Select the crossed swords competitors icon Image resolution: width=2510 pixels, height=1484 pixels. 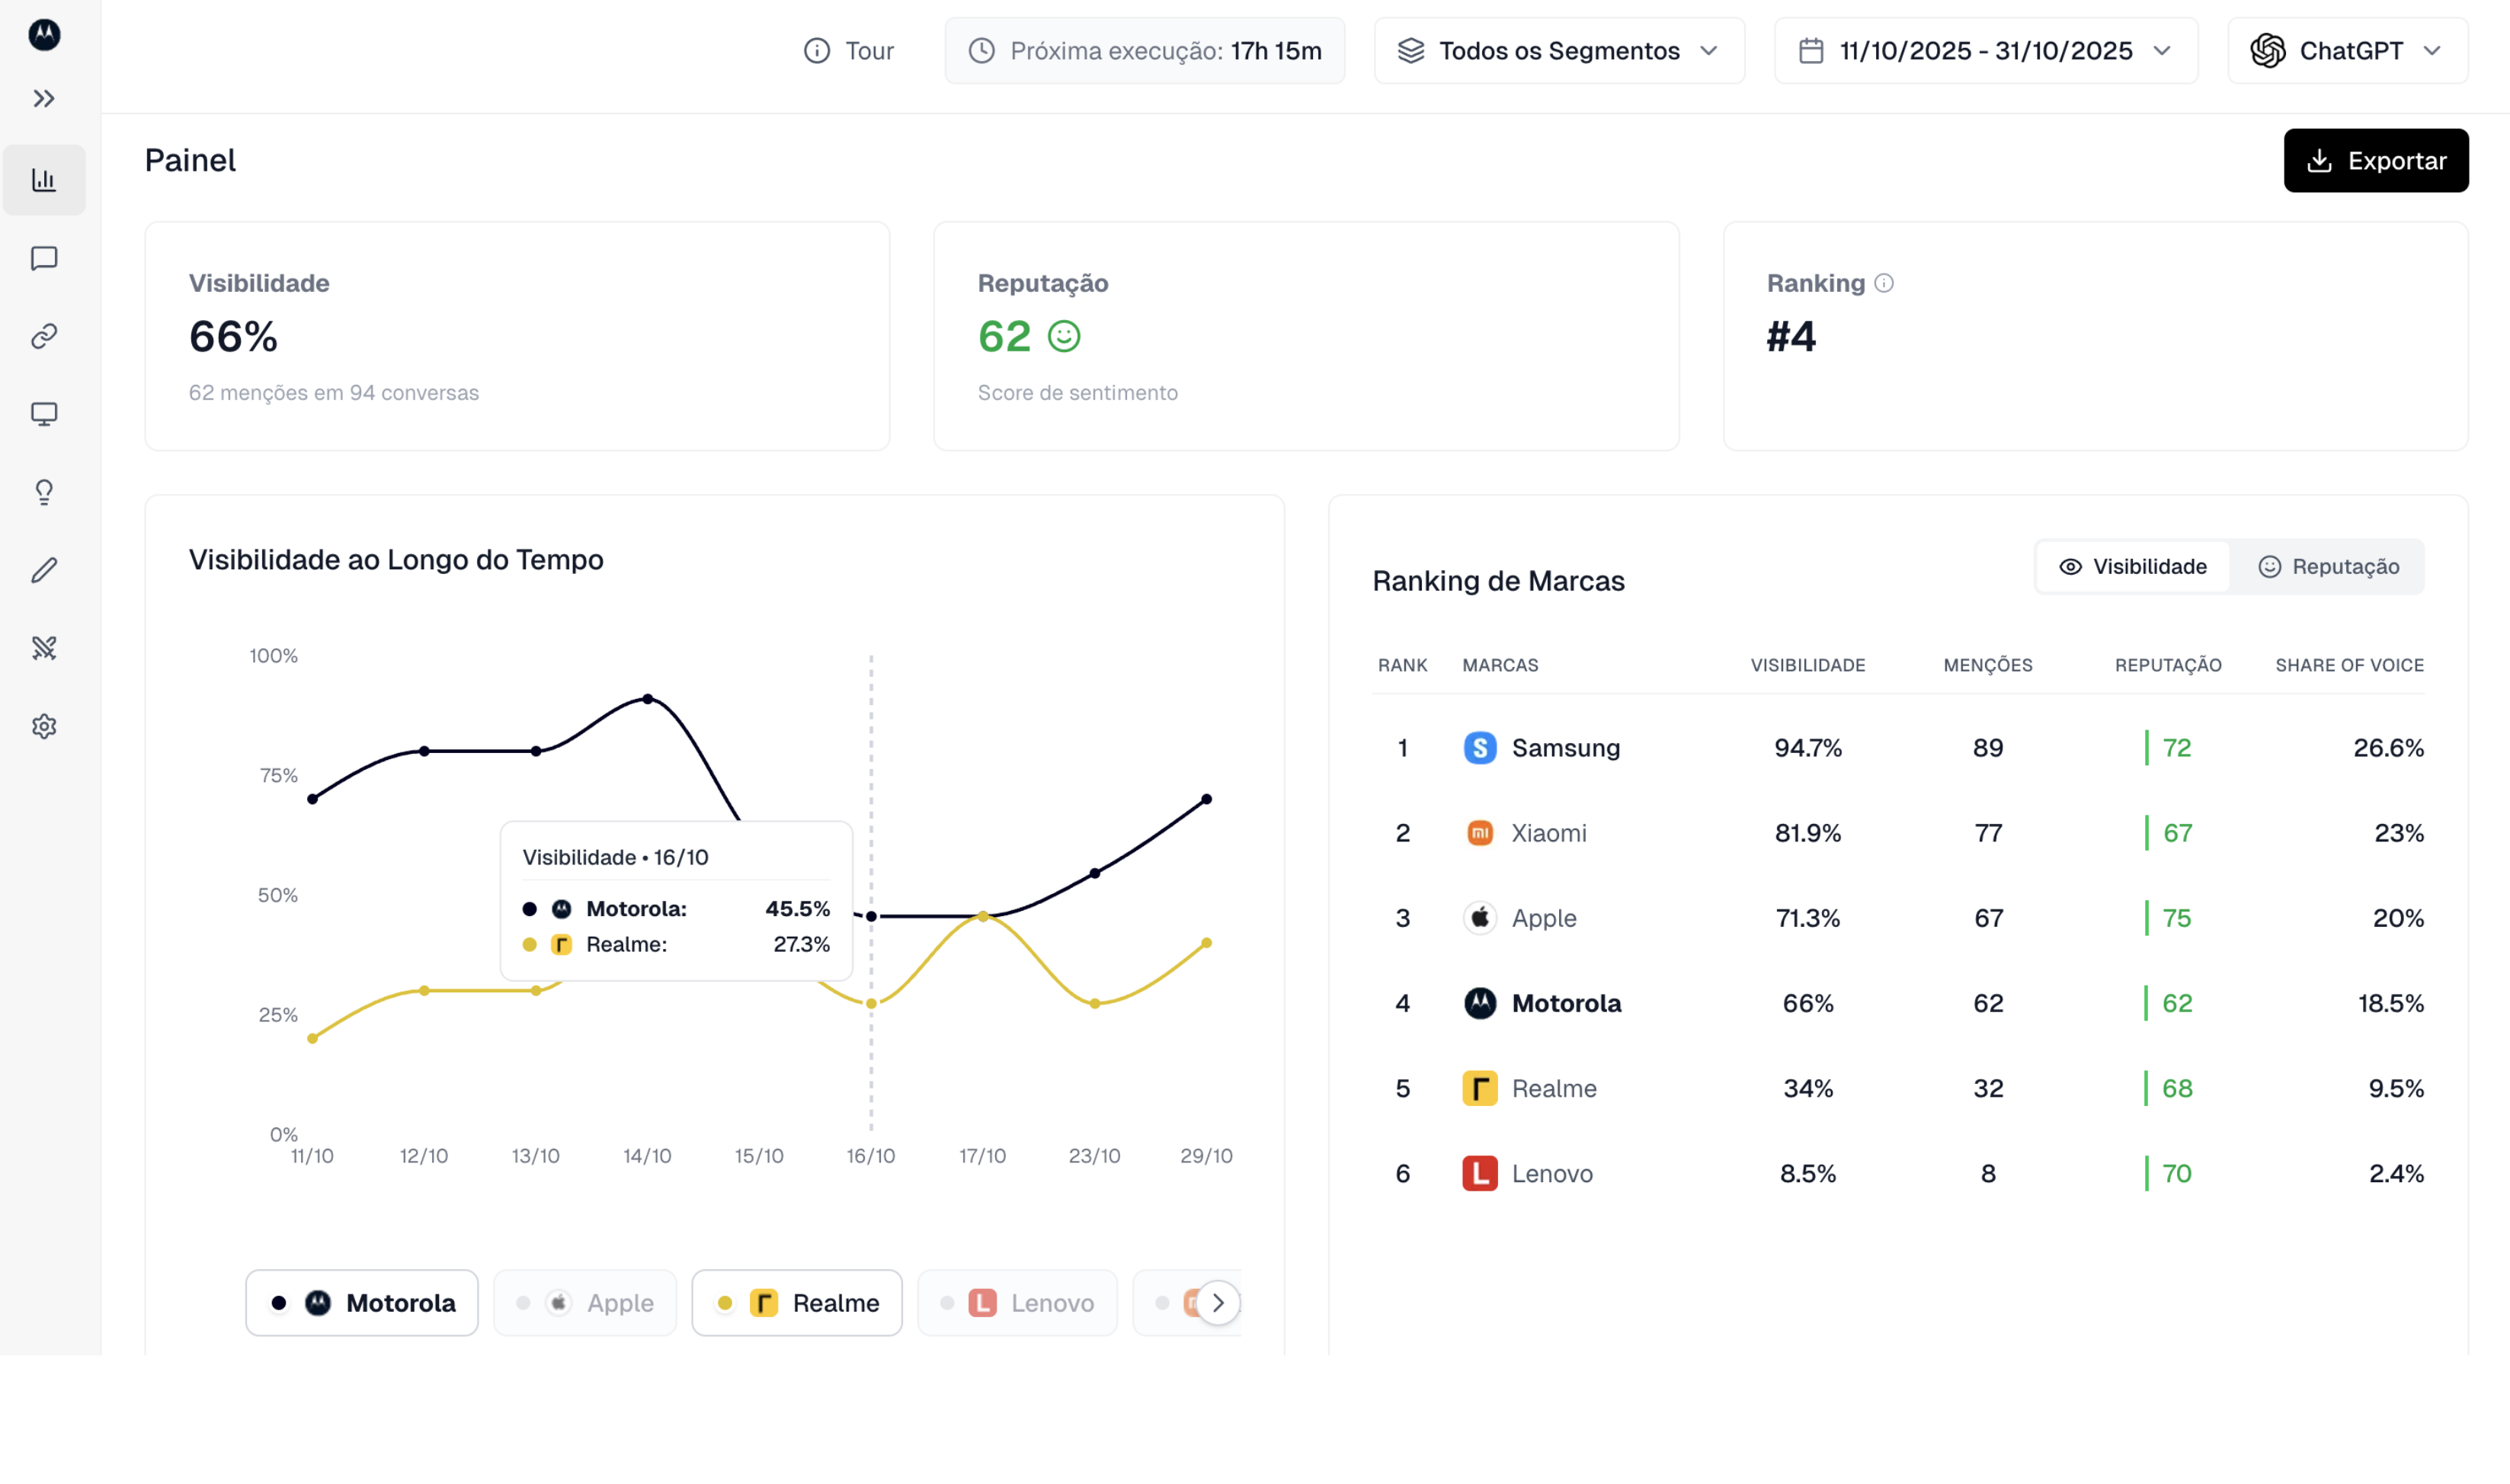pyautogui.click(x=44, y=647)
